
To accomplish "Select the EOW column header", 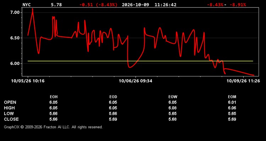I will tap(173, 97).
